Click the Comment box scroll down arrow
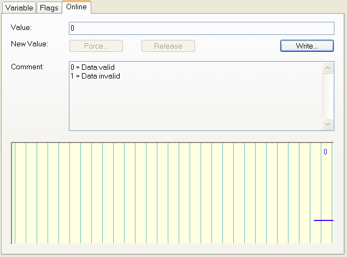 tap(328, 124)
